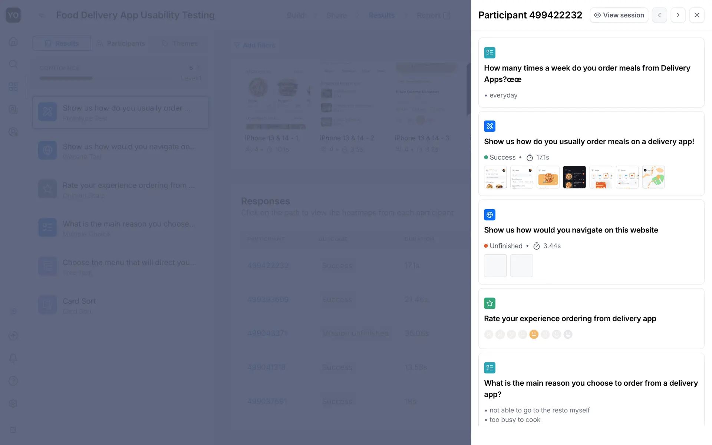Open the dark-themed screen thumbnail
The width and height of the screenshot is (712, 445).
click(x=574, y=177)
